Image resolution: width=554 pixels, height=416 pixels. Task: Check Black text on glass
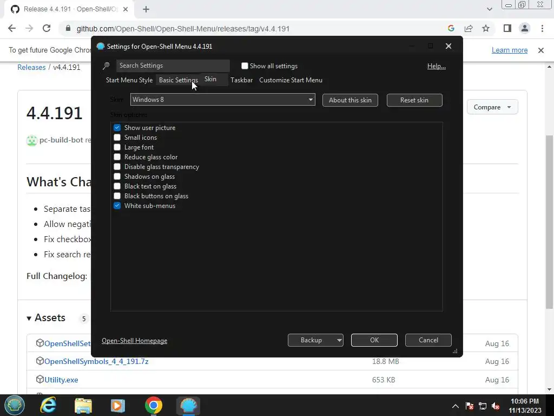(x=117, y=186)
